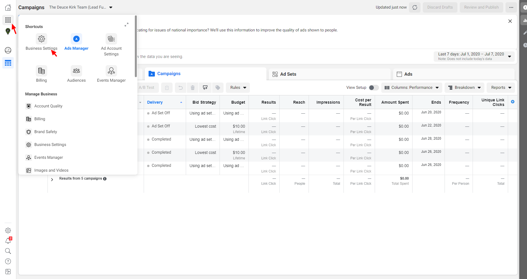Open notifications bell with red badge
Image resolution: width=527 pixels, height=279 pixels.
tap(8, 241)
